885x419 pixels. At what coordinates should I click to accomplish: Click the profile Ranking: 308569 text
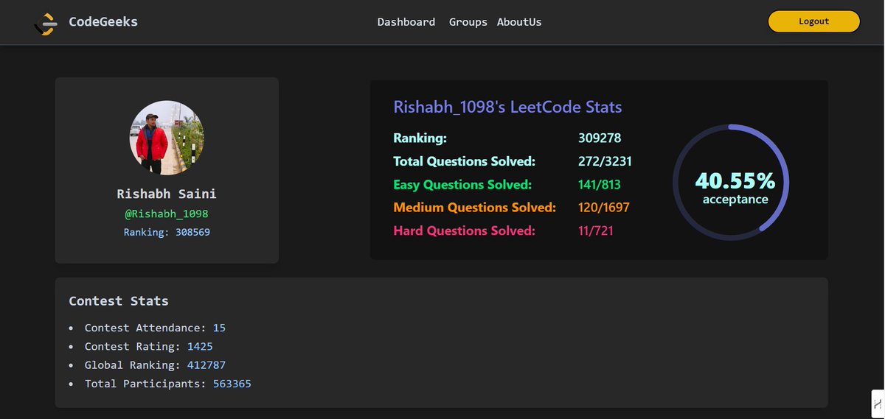pos(167,232)
